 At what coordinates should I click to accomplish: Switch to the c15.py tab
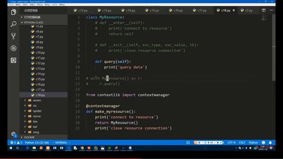coord(152,11)
